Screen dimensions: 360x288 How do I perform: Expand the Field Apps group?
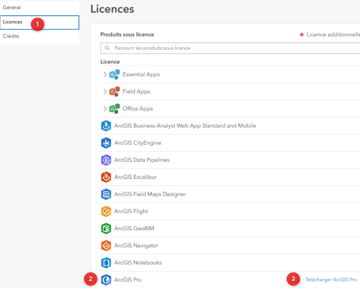pyautogui.click(x=105, y=92)
